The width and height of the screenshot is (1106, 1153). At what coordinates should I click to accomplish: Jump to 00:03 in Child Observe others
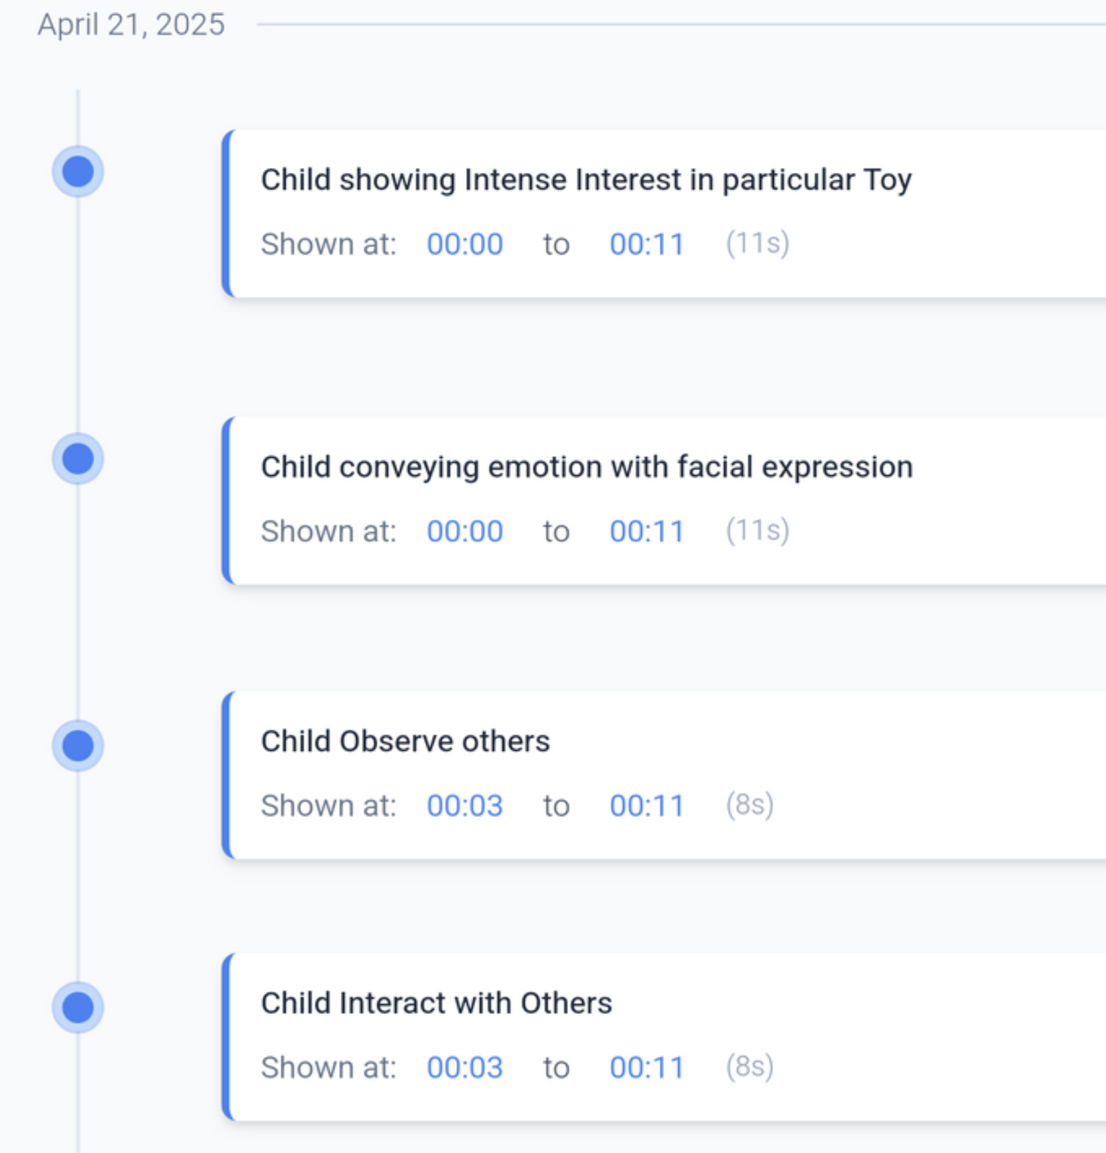coord(466,805)
